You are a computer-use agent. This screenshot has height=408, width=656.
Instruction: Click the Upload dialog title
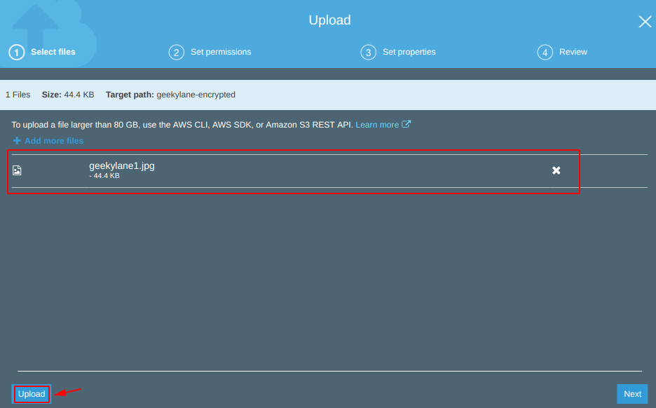coord(329,20)
